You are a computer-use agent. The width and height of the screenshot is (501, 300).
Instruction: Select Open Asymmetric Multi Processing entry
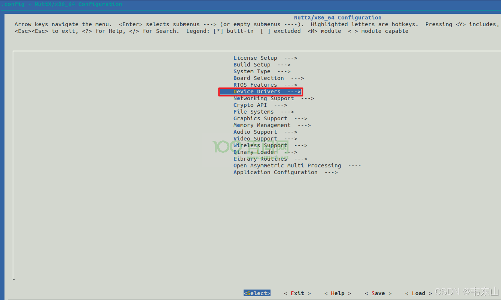tap(297, 166)
